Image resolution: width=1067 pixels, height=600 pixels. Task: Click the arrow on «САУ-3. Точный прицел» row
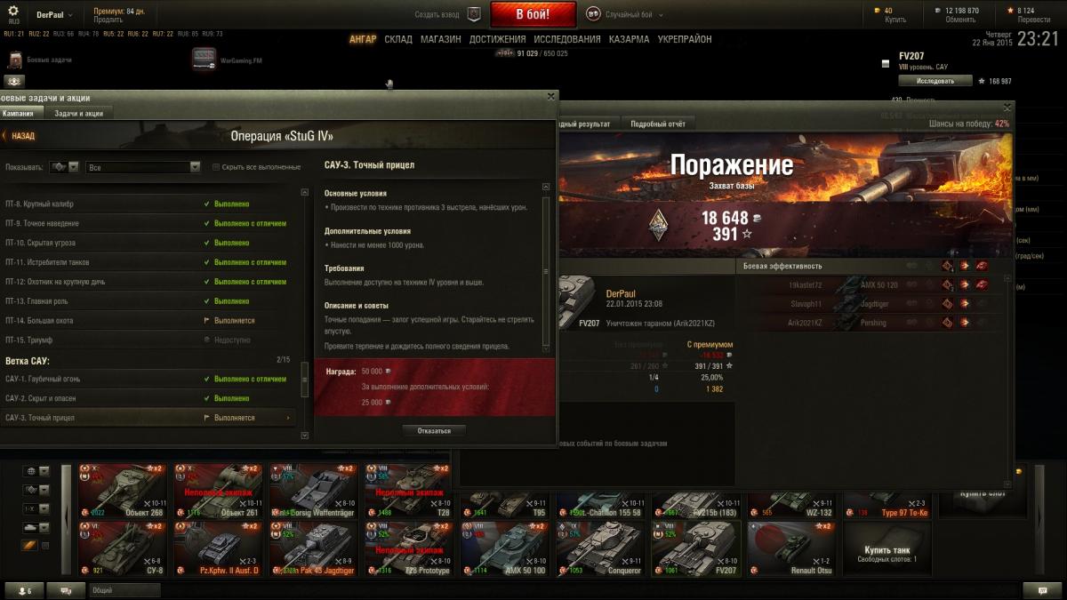pos(287,418)
